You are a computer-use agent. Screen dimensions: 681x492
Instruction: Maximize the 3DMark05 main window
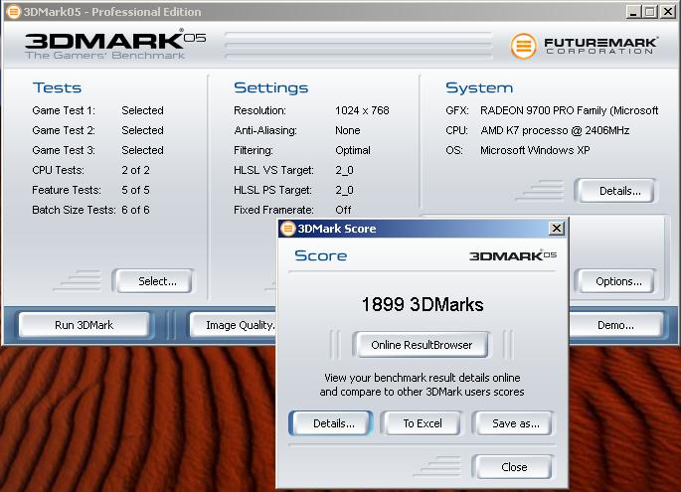click(x=650, y=12)
